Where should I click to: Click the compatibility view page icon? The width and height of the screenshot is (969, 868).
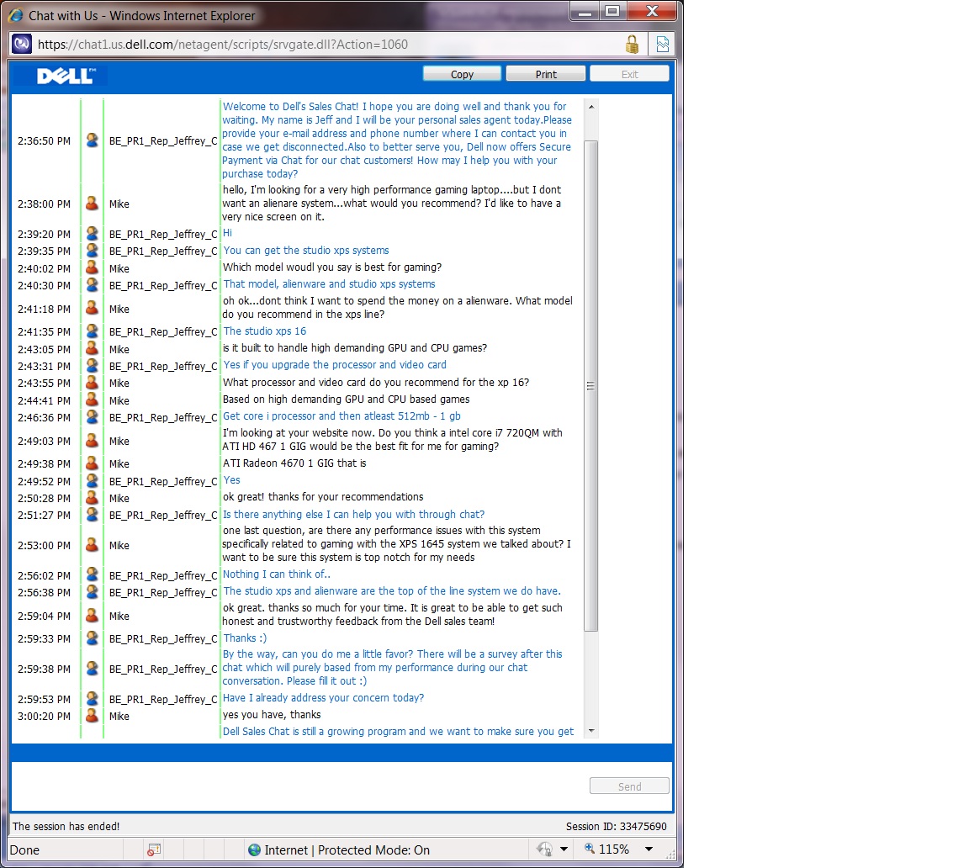point(663,44)
